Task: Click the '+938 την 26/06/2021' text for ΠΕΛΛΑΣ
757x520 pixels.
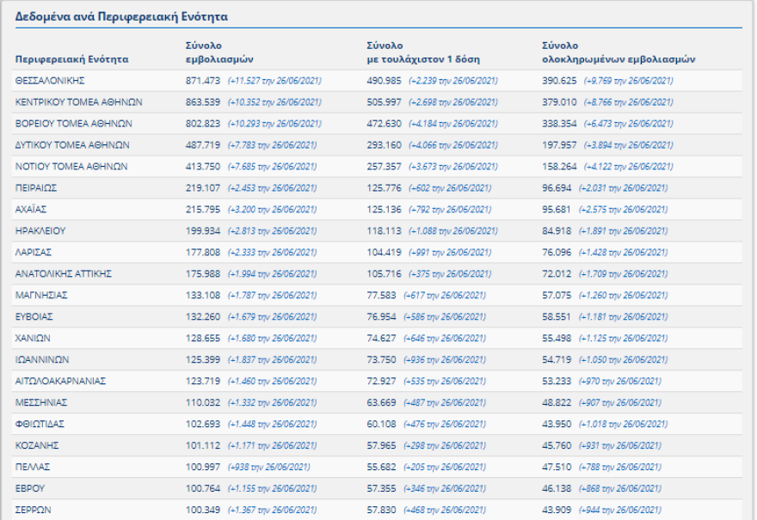Action: (268, 468)
